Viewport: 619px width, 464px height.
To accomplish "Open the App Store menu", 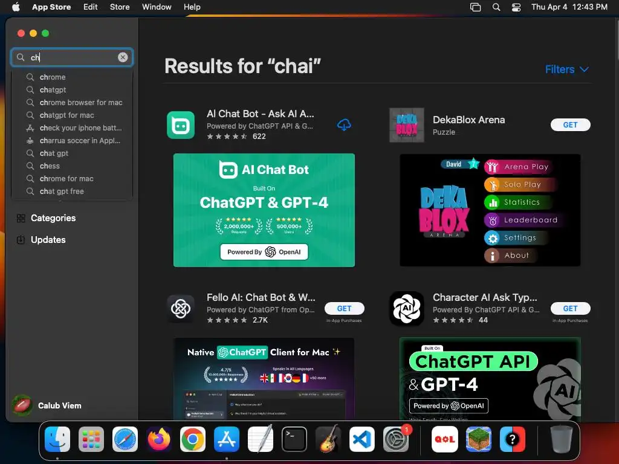I will pyautogui.click(x=51, y=7).
